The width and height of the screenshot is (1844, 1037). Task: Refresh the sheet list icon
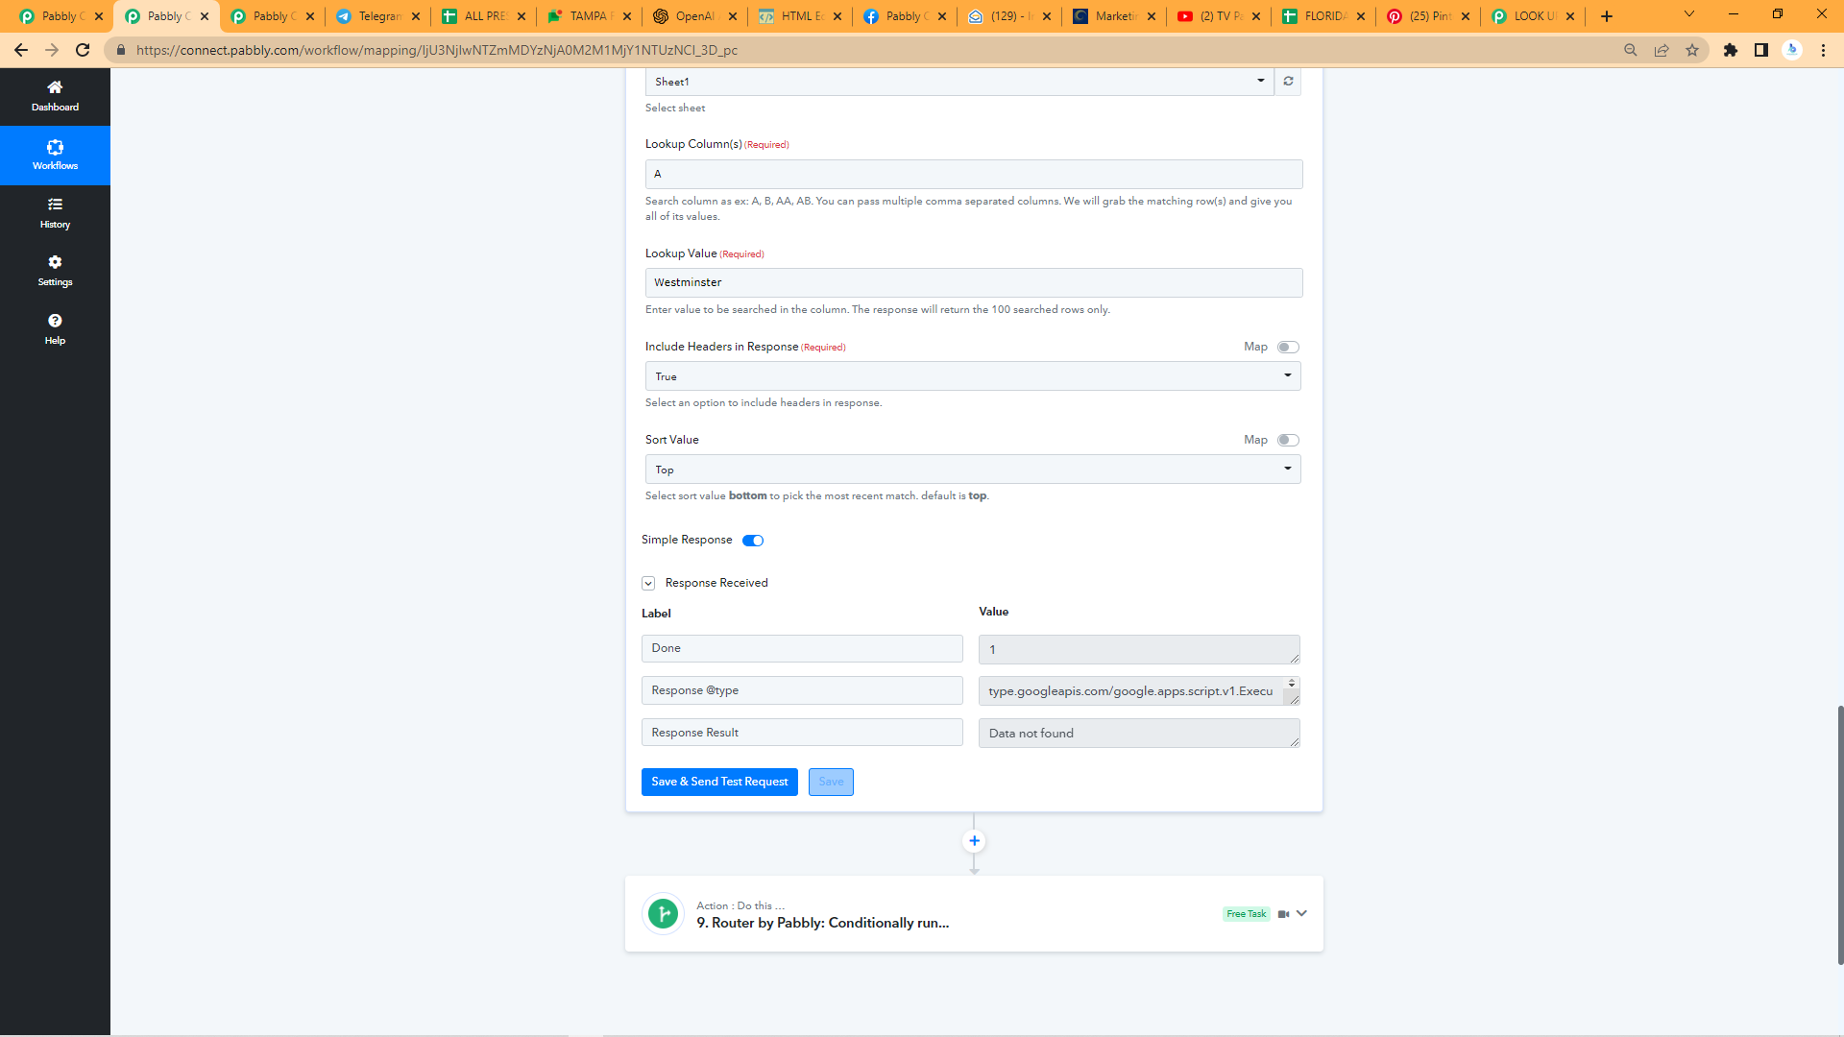pyautogui.click(x=1288, y=82)
